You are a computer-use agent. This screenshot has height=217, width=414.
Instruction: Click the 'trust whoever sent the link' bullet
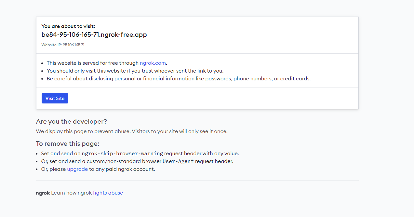[135, 71]
